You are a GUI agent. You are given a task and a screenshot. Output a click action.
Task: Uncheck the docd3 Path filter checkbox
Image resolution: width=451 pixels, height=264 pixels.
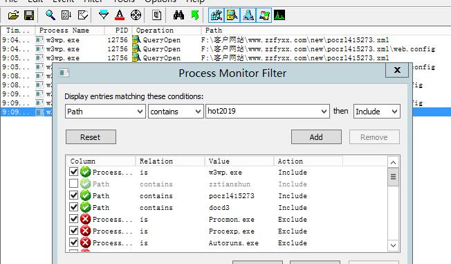click(x=73, y=207)
